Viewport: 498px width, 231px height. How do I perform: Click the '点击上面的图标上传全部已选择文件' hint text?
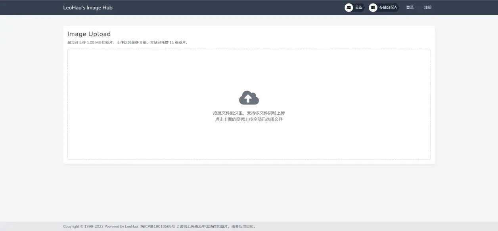[249, 119]
